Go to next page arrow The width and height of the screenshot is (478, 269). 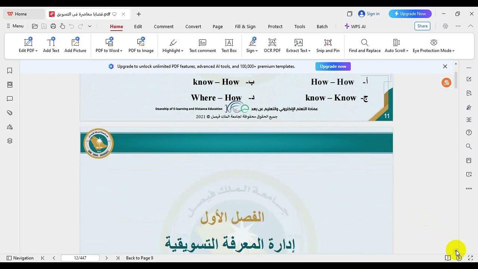[x=106, y=258]
